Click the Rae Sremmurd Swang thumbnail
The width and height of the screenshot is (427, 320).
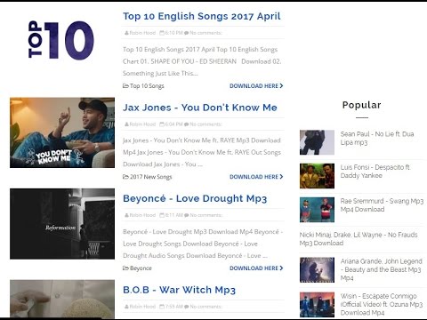[x=317, y=210]
